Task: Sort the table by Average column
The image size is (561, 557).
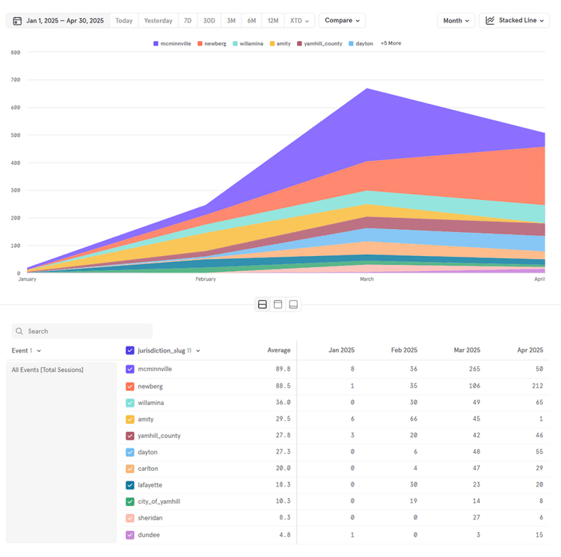Action: [x=278, y=350]
